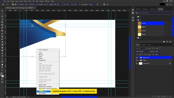Open the Filter menu

30,1
